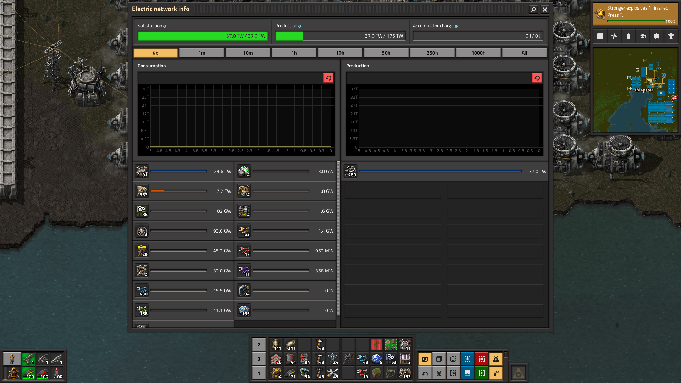Viewport: 681px width, 383px height.
Task: Click the minimap showing M4pster
Action: [x=635, y=90]
